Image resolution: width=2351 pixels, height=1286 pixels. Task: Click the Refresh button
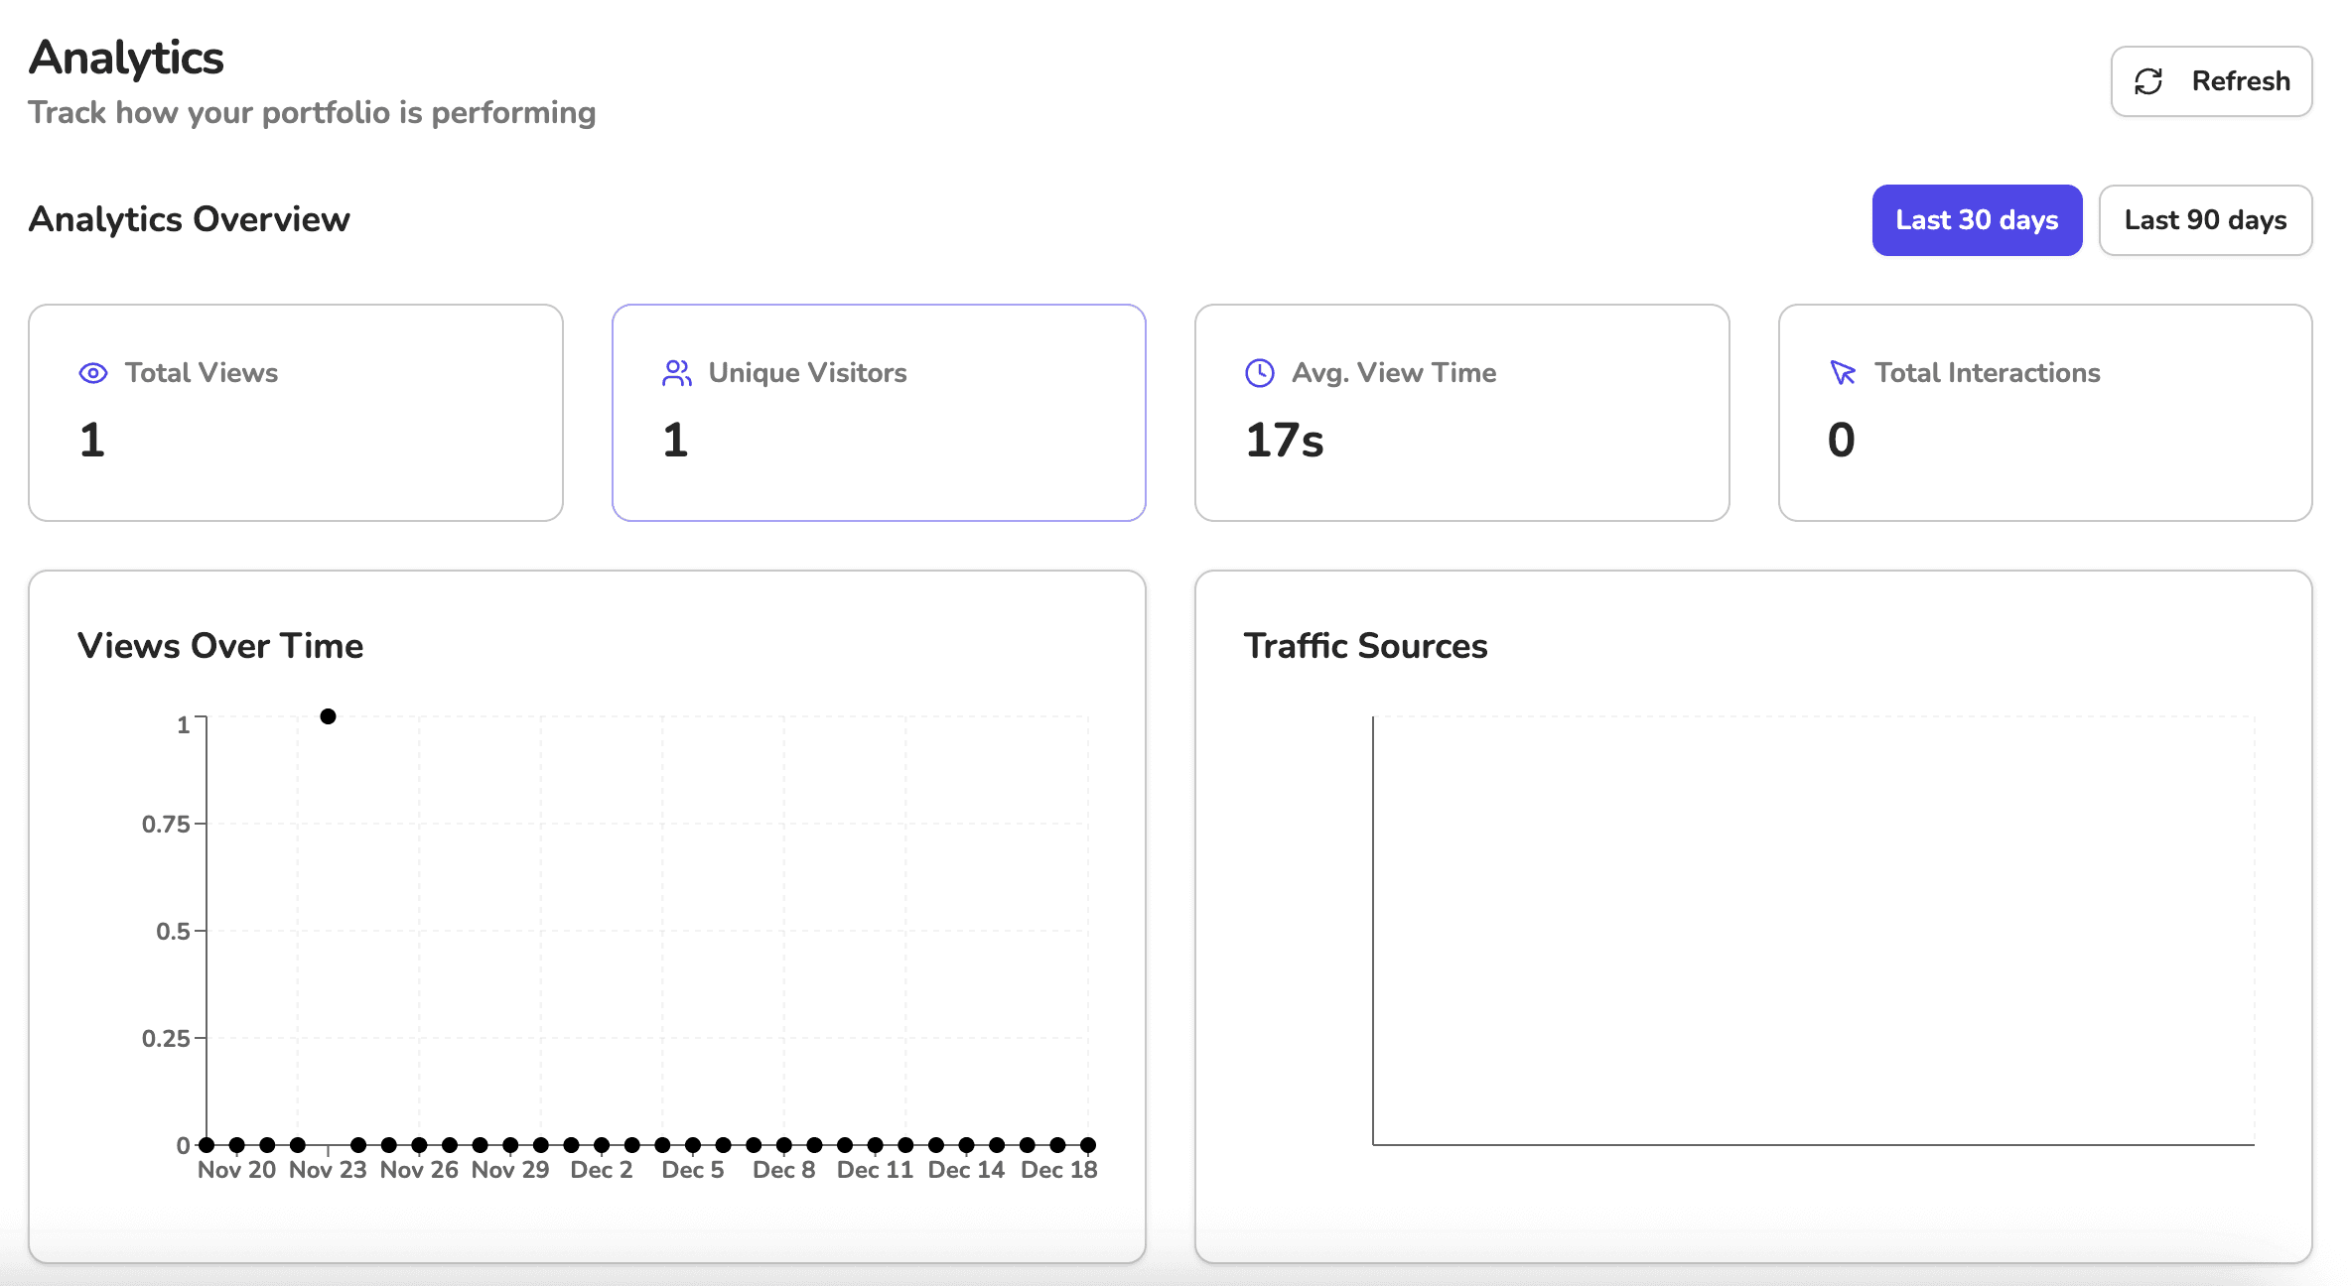[x=2210, y=81]
